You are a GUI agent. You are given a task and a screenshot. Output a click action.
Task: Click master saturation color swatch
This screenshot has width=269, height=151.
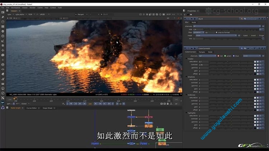point(255,62)
